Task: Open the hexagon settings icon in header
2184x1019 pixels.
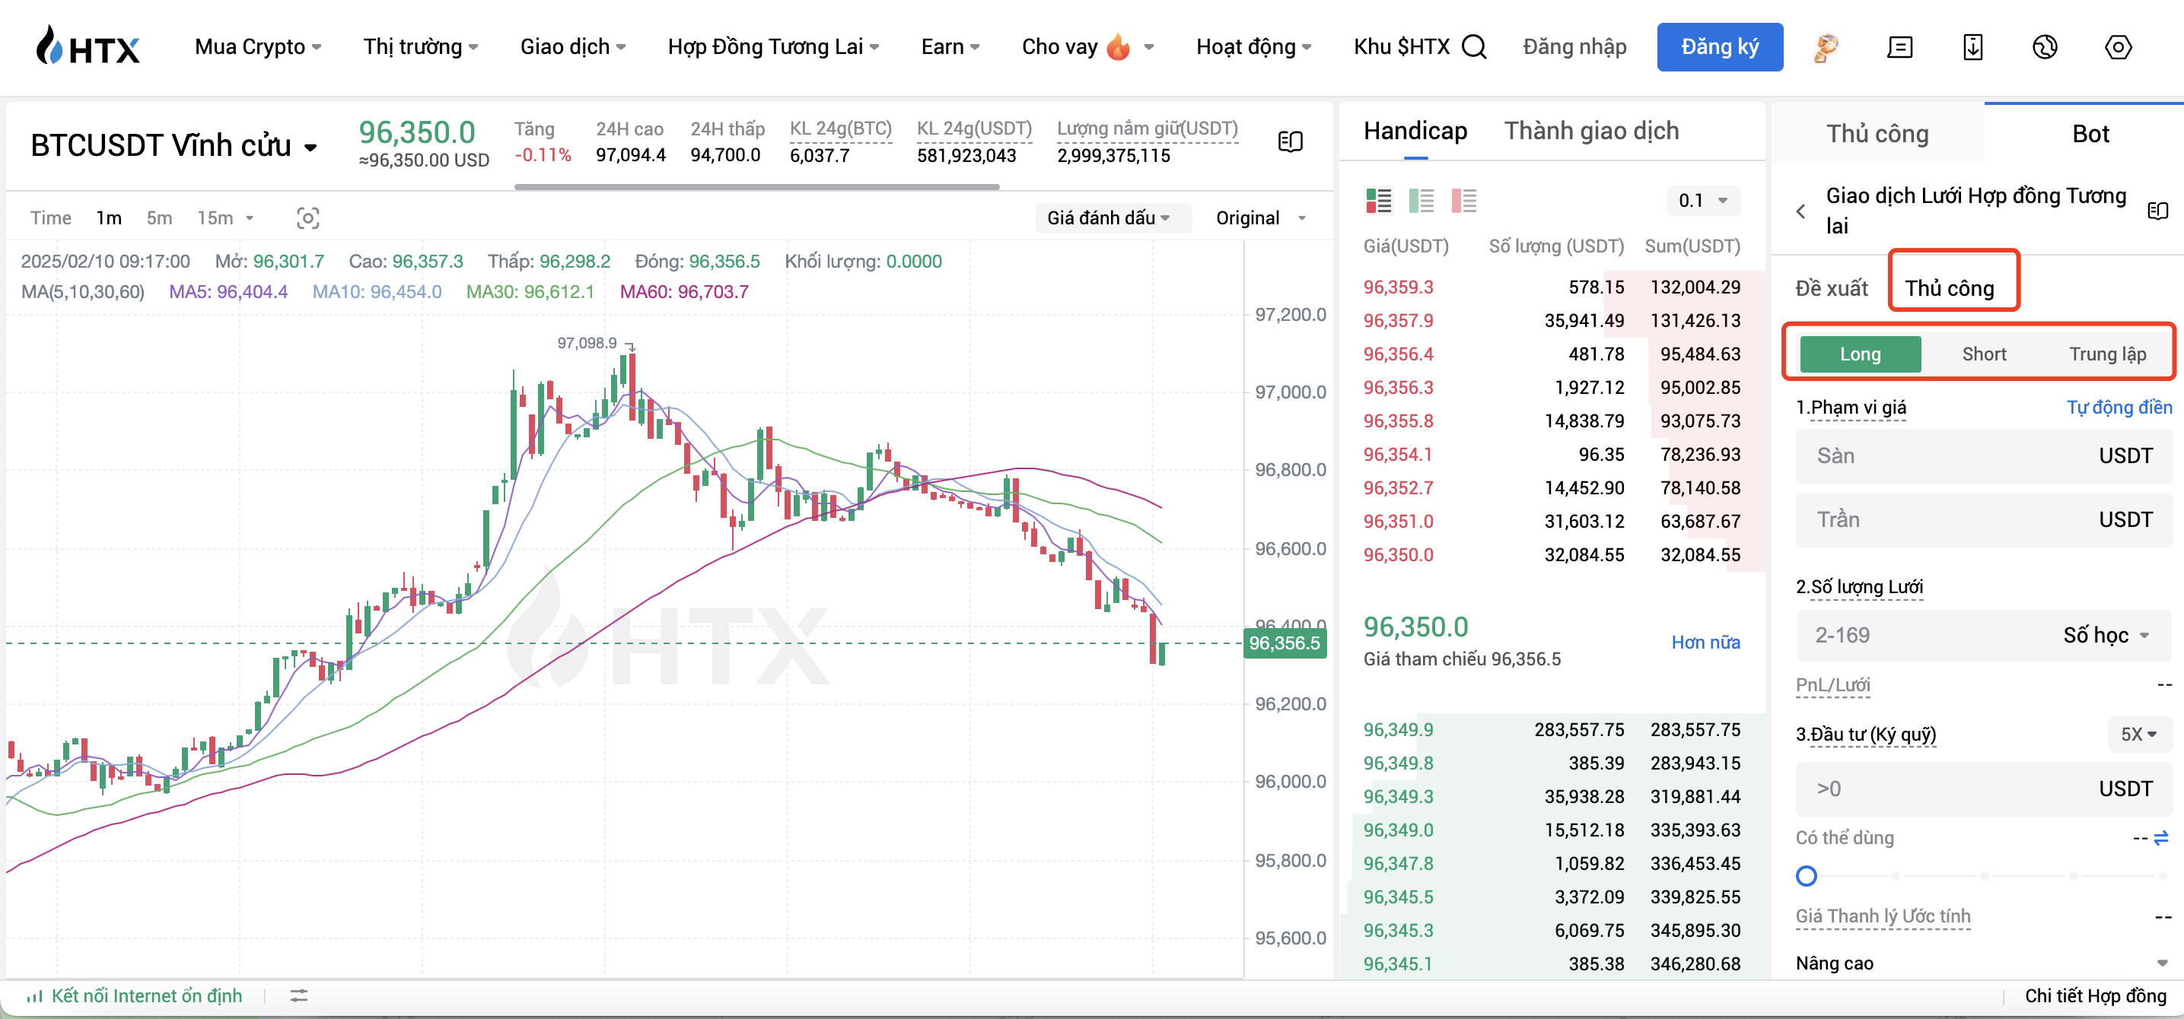Action: coord(2117,47)
